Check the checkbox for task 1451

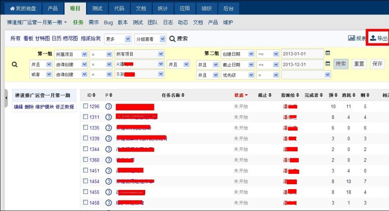(x=86, y=170)
